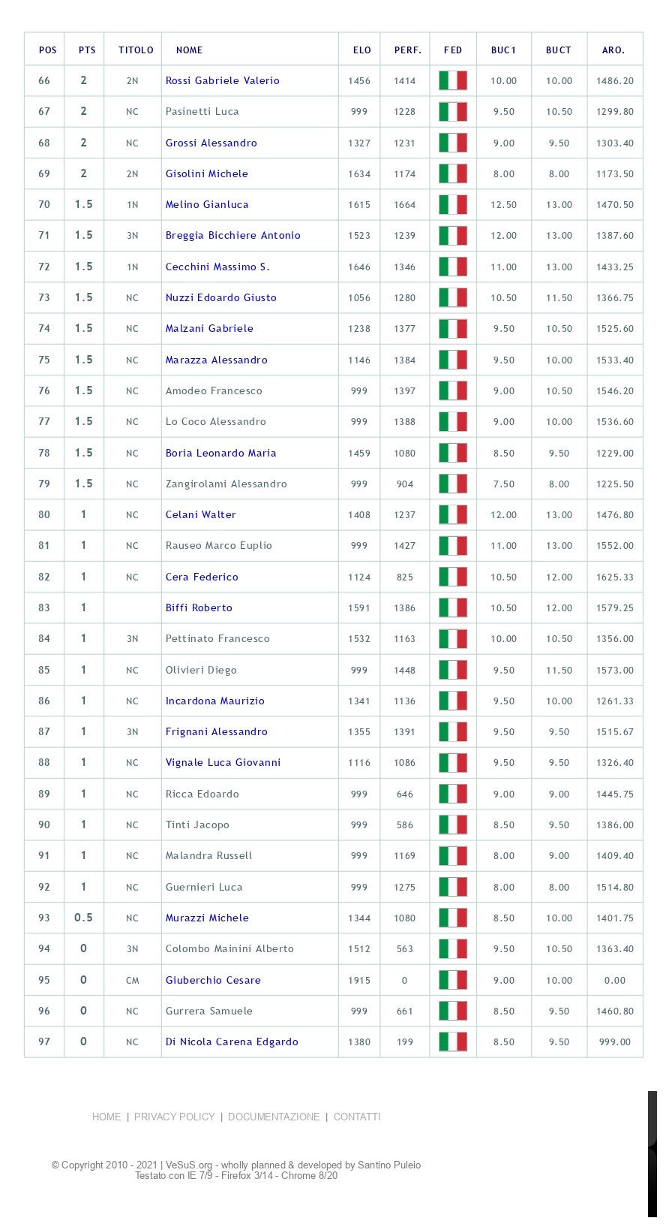Click flag for Di Nicola Carena Edgardo
Screen dimensions: 669x1227
coord(453,1042)
